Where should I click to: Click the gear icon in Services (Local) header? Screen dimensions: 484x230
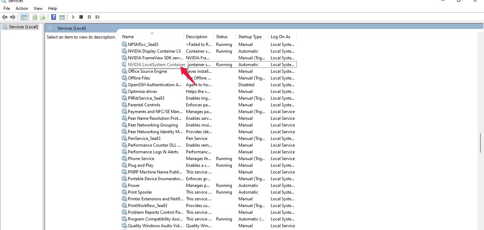[x=51, y=28]
